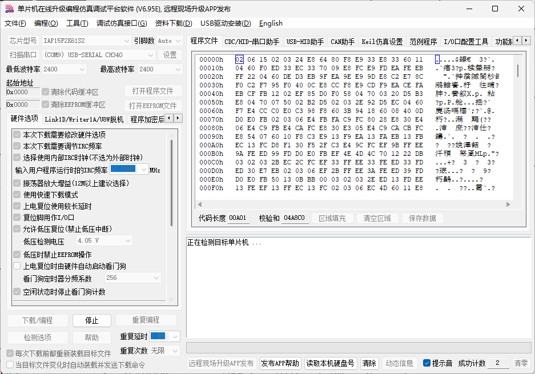
Task: Click 打开EEPROM文件 button
Action: pyautogui.click(x=153, y=106)
